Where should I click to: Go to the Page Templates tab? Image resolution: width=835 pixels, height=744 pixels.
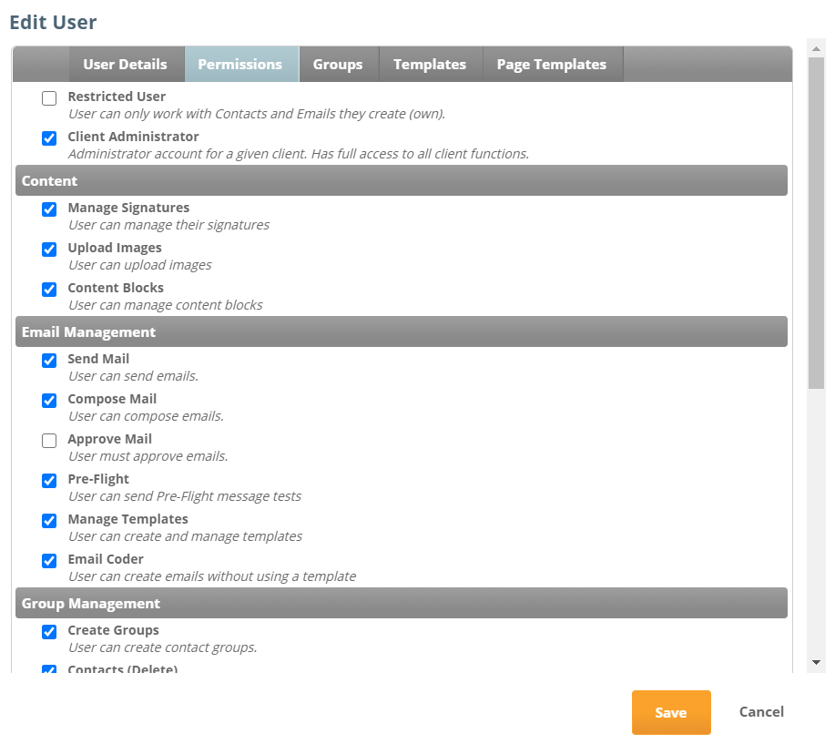[x=552, y=64]
